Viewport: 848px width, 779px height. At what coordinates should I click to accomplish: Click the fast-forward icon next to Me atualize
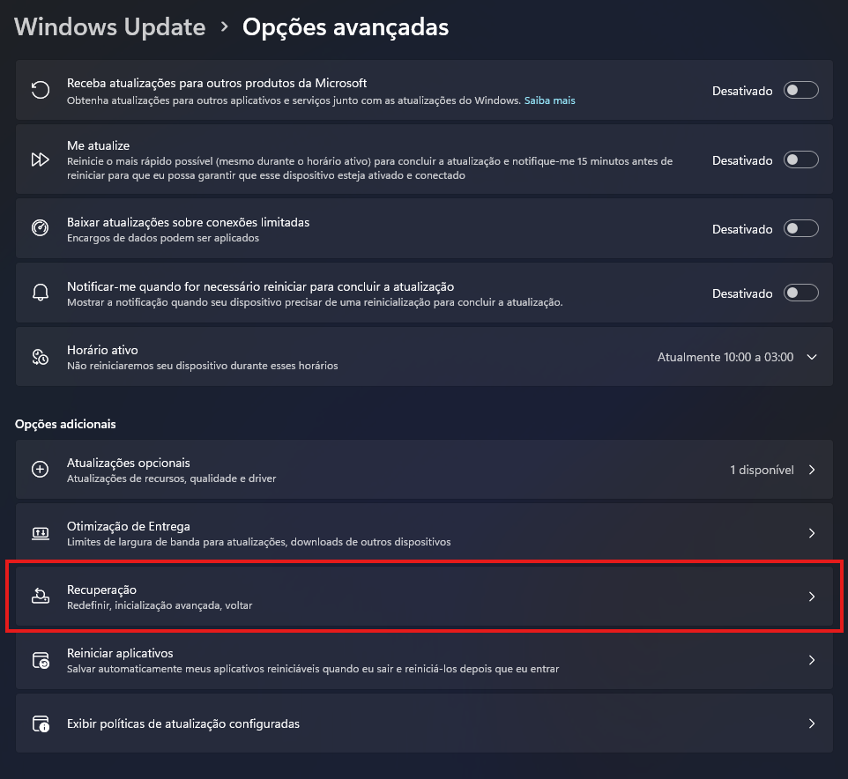[x=40, y=160]
